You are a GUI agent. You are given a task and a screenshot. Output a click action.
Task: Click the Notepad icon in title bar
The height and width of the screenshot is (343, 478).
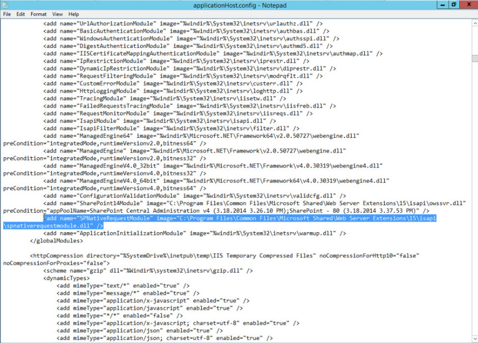[5, 5]
